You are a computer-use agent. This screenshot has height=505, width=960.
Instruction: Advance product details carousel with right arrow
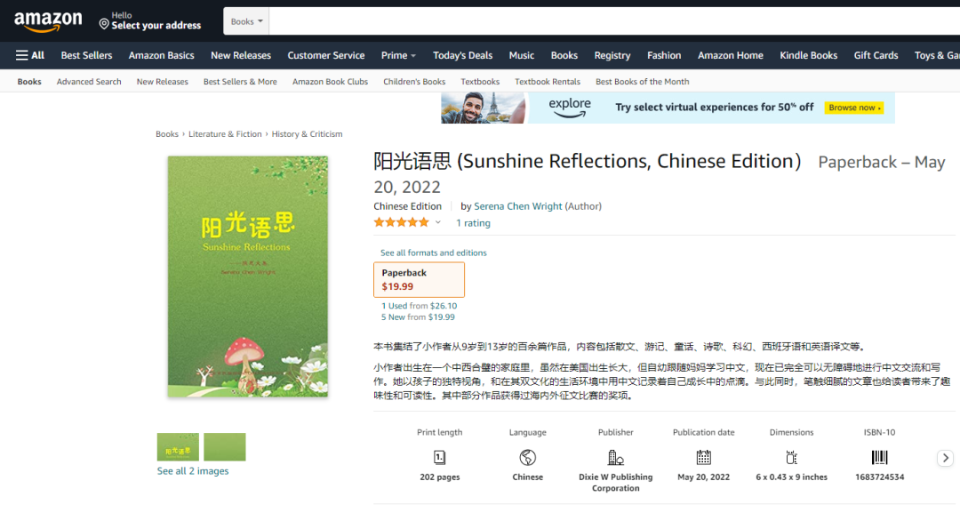tap(945, 458)
